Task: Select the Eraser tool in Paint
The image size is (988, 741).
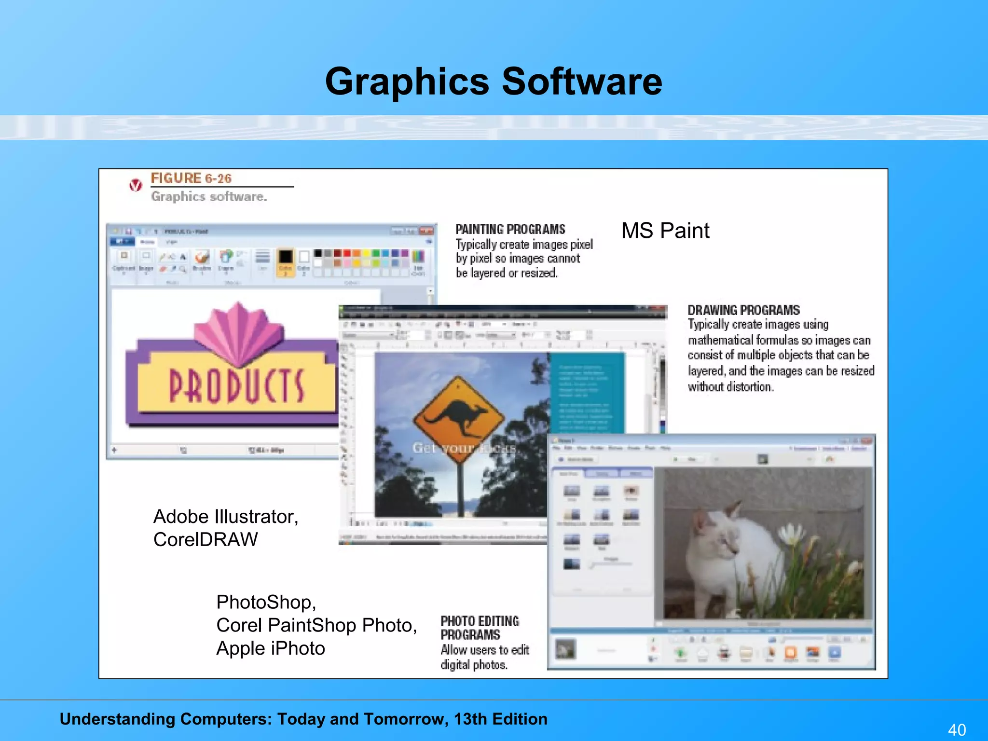Action: 163,269
